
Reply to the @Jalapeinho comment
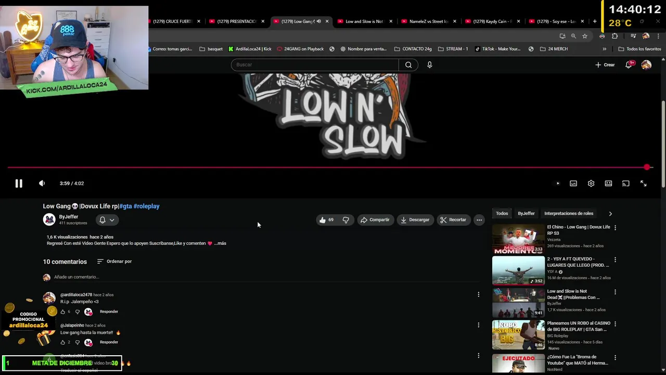[x=109, y=342]
